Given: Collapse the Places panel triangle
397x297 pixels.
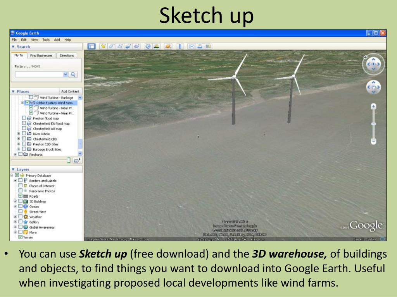Looking at the screenshot, I should [x=13, y=91].
